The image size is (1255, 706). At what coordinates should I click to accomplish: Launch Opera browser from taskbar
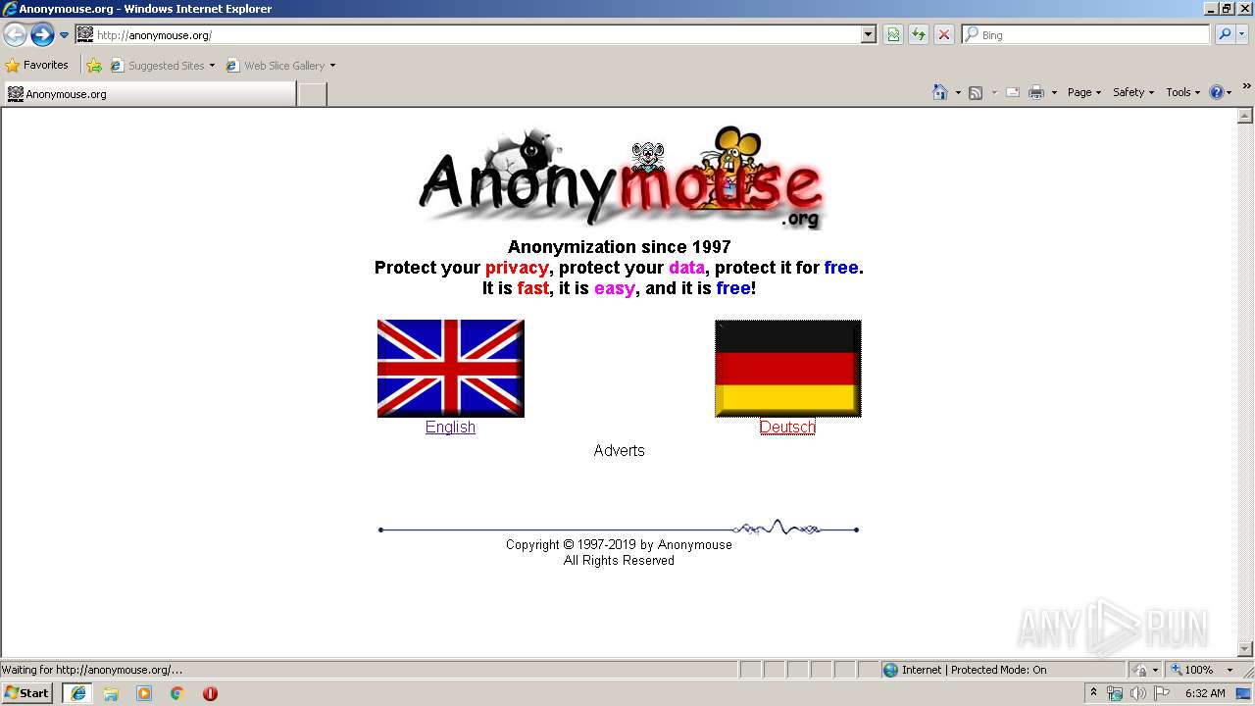pos(210,693)
